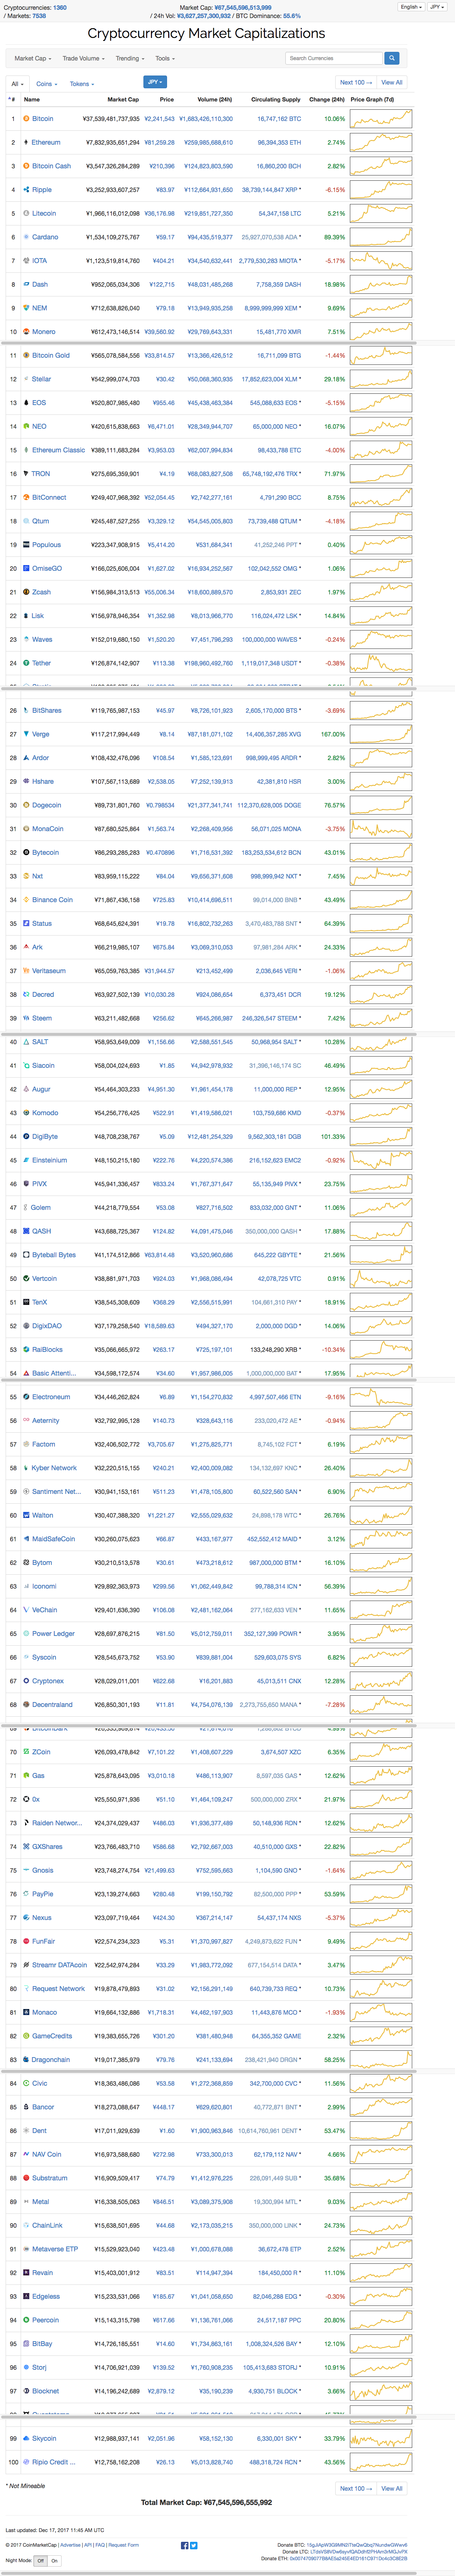
Task: Sort by the Name column header
Action: tap(32, 100)
